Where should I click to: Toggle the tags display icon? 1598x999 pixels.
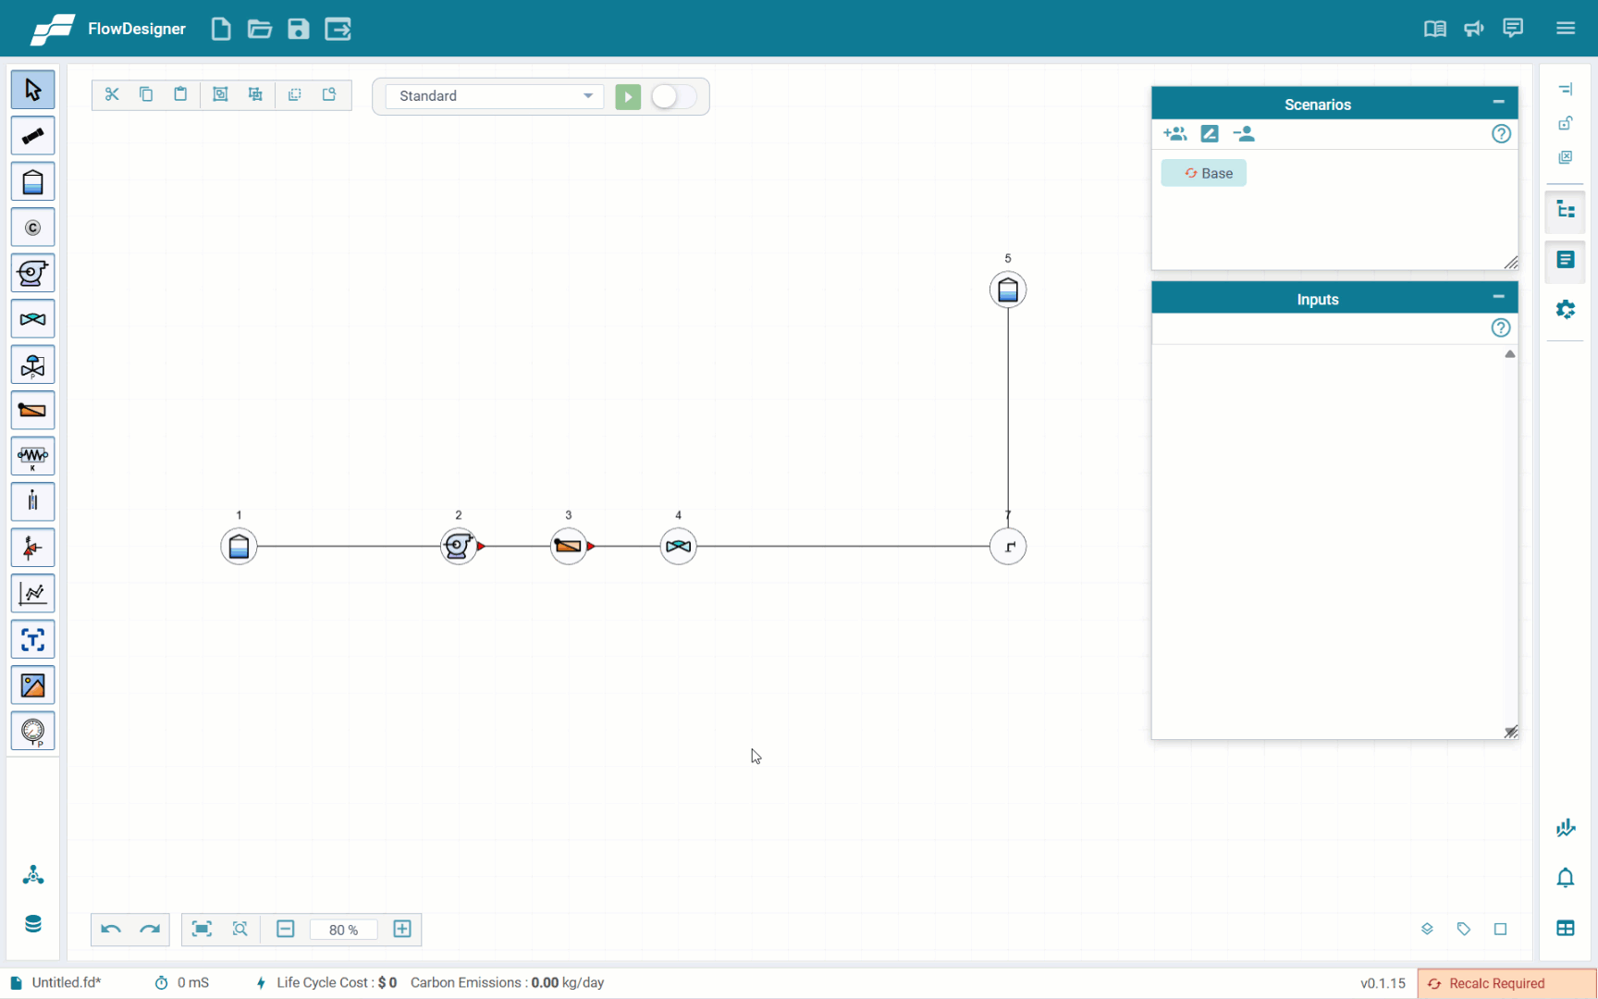[1463, 929]
